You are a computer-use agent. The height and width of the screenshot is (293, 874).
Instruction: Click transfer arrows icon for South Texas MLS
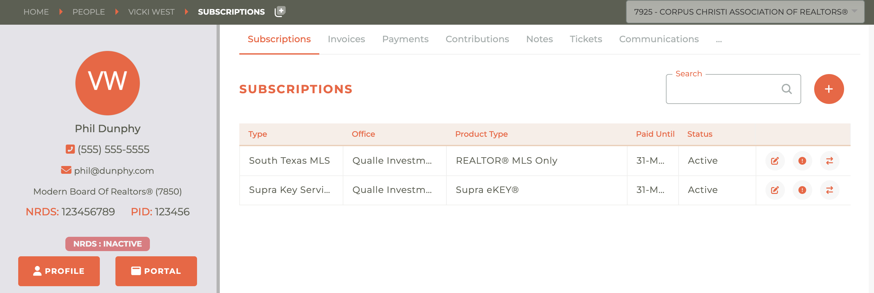[x=829, y=161]
